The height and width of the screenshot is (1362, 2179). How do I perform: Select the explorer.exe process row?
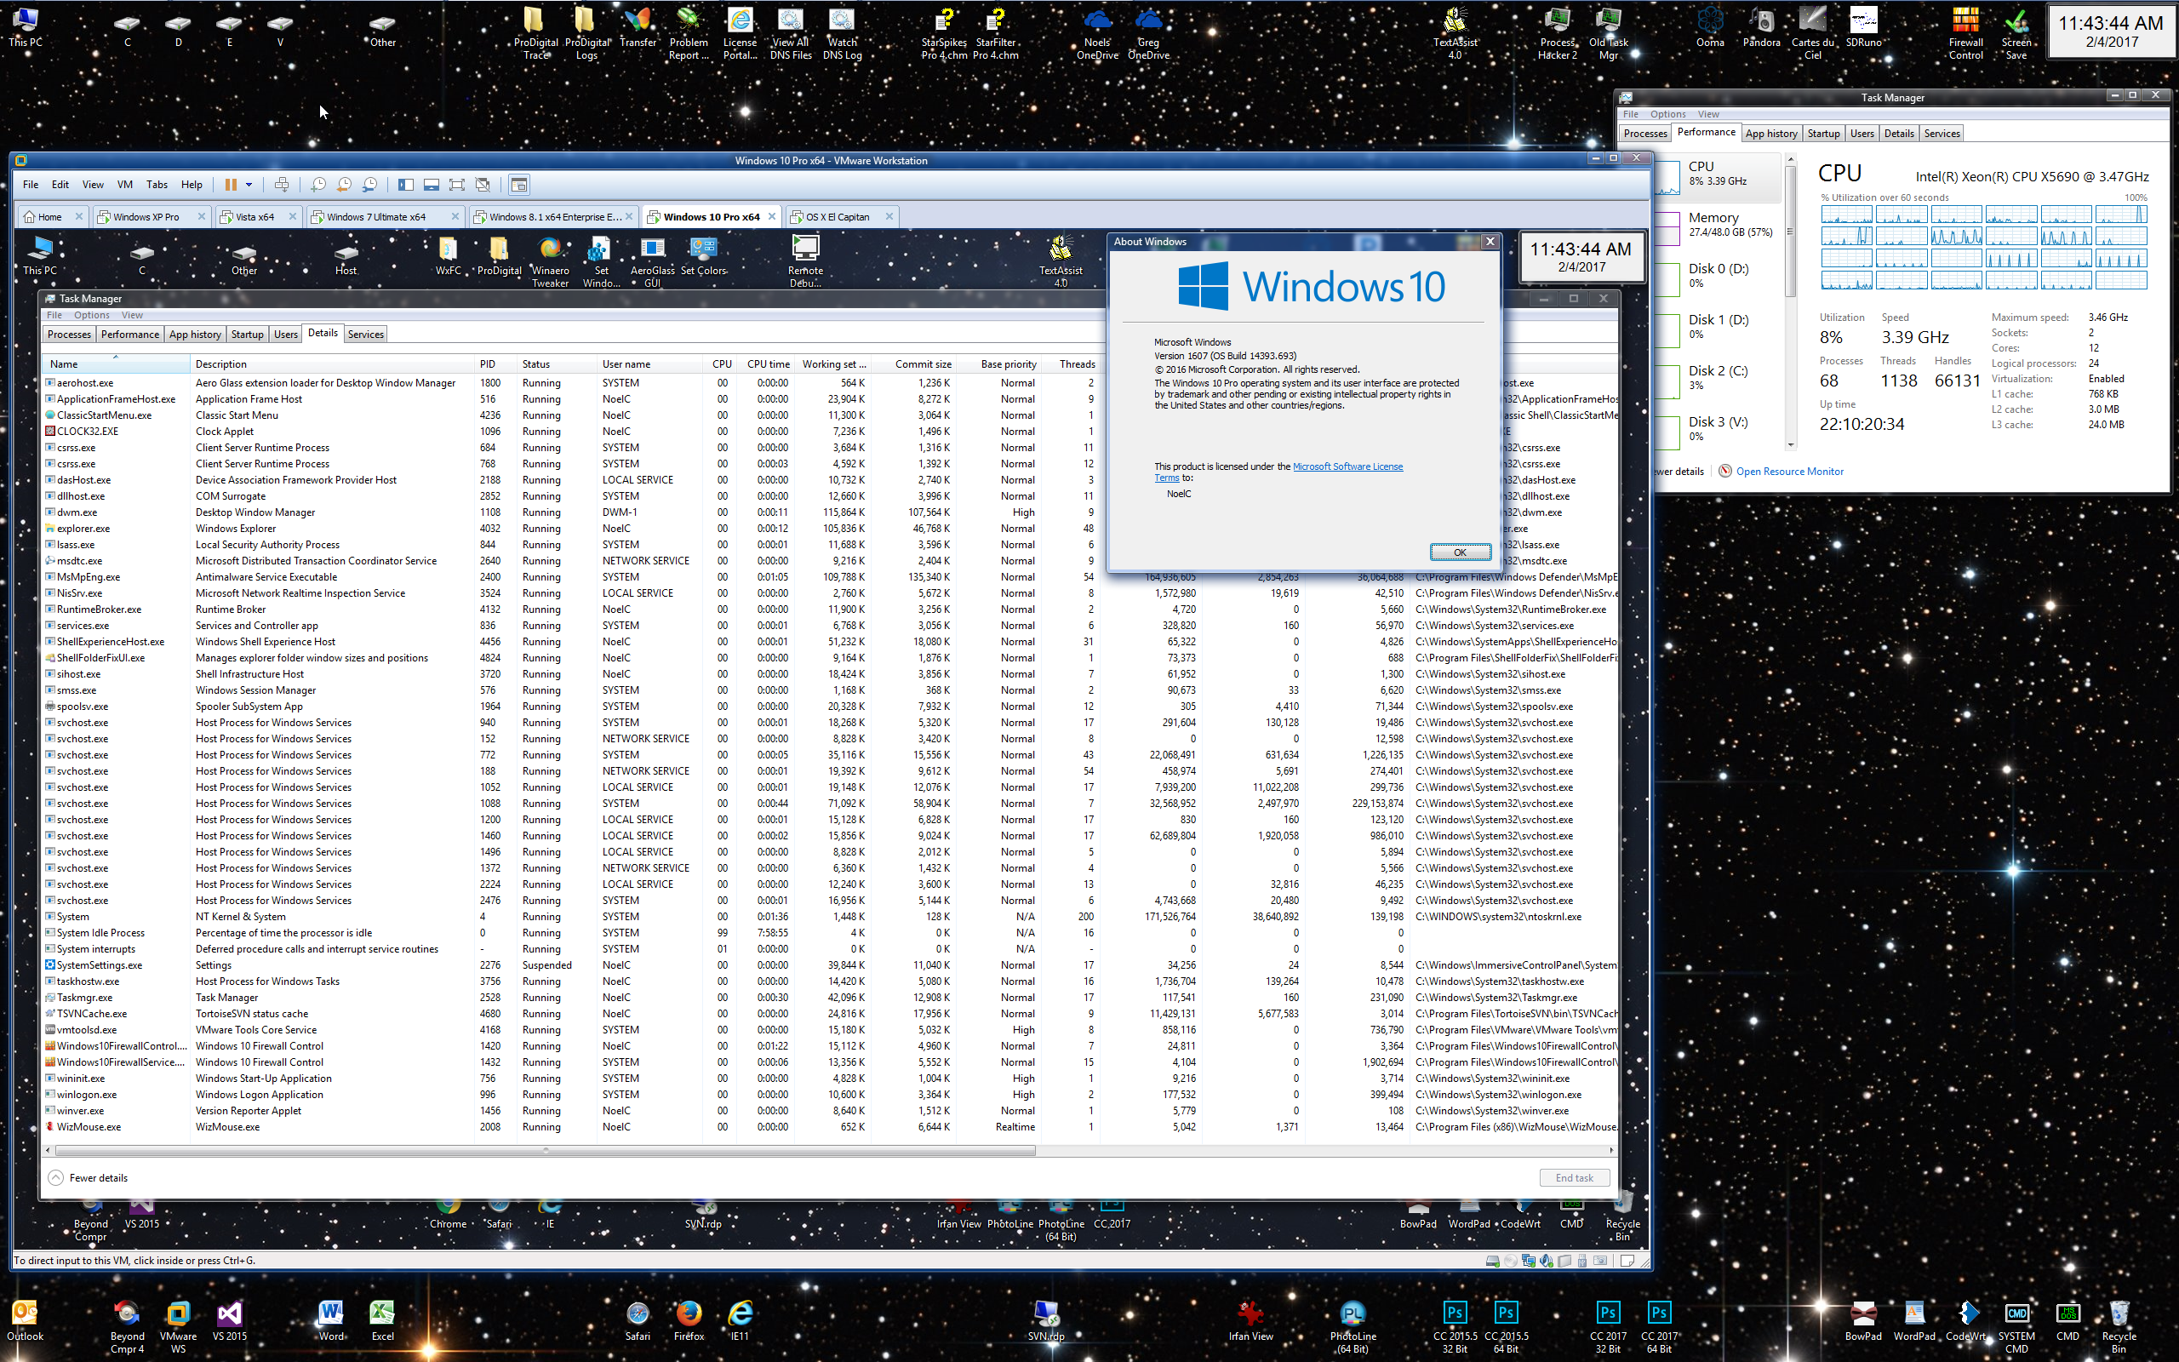tap(828, 529)
